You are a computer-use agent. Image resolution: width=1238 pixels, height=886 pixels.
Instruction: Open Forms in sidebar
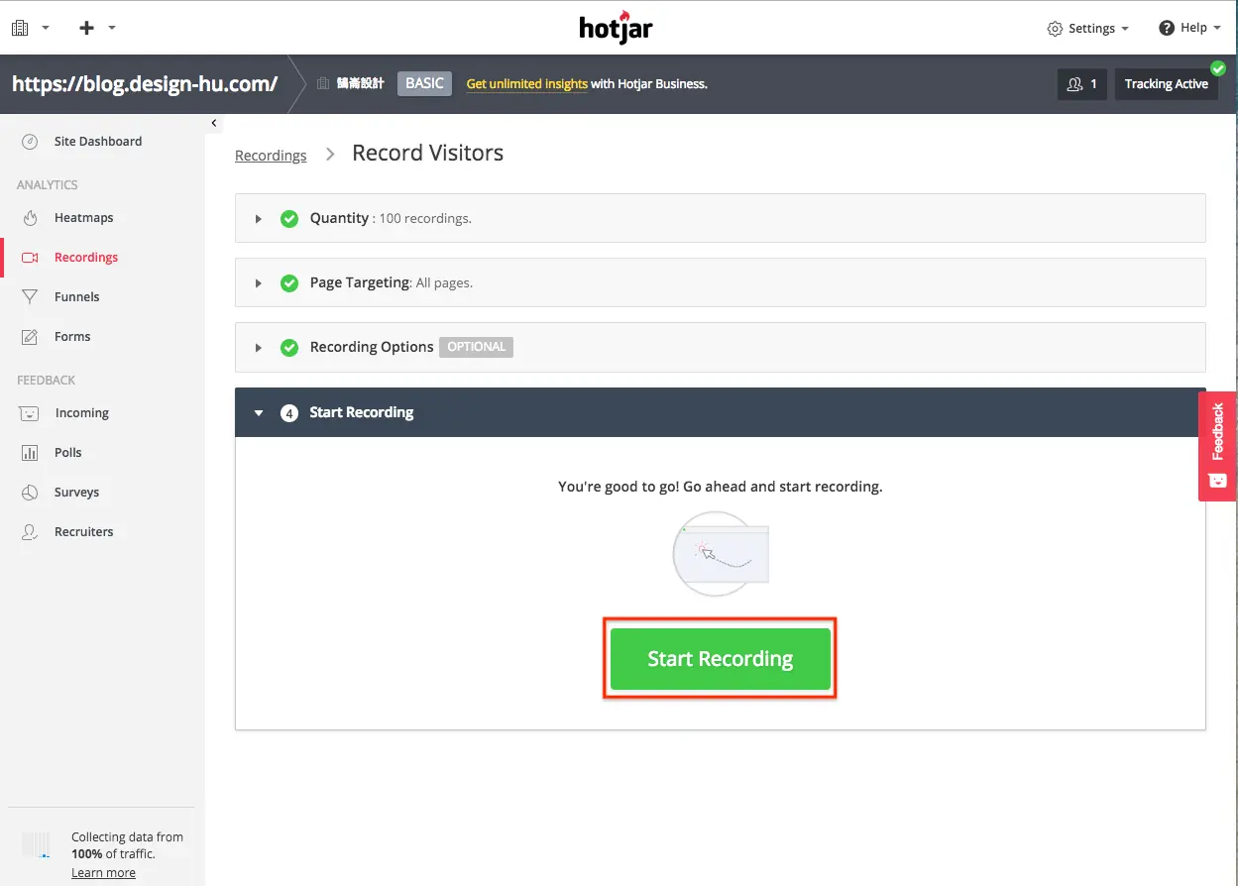point(72,337)
